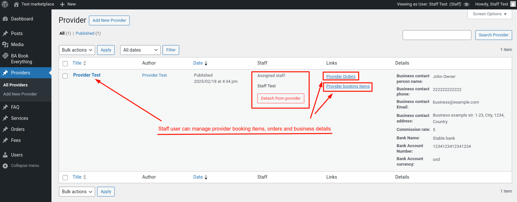Open the Provider booking items link
The height and width of the screenshot is (202, 517).
[348, 86]
